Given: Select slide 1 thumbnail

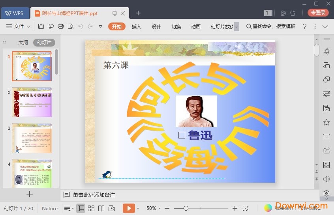Looking at the screenshot, I should point(32,66).
